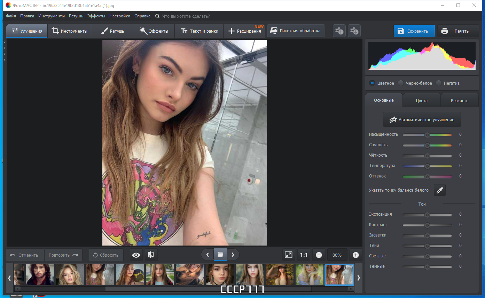Image resolution: width=485 pixels, height=298 pixels.
Task: Show previous thumbnails with left filmstrip arrow
Action: [x=9, y=278]
